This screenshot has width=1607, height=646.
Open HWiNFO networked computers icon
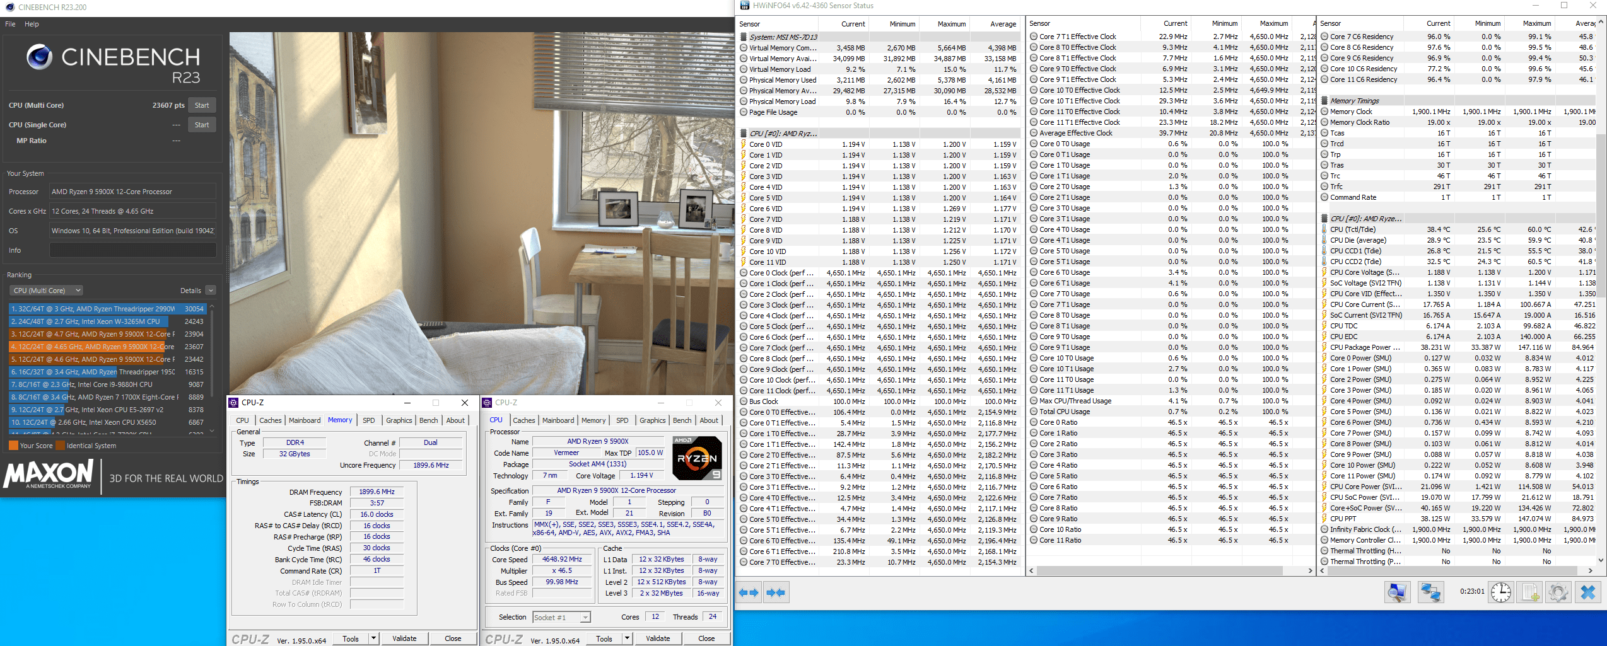coord(1430,592)
